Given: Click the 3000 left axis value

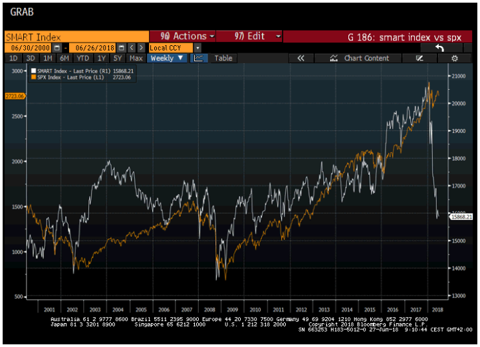Looking at the screenshot, I should coord(17,71).
